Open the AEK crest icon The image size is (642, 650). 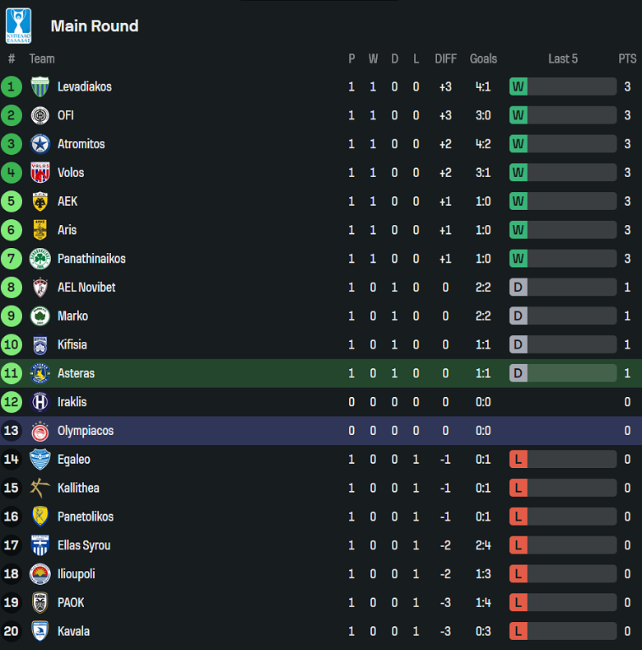click(x=40, y=202)
